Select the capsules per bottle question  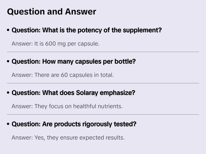pos(74,62)
